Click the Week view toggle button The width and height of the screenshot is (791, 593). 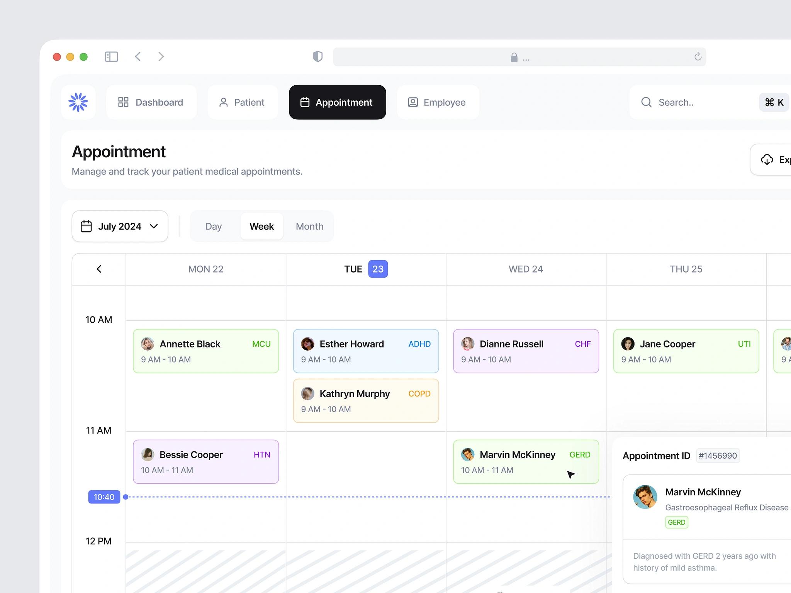[261, 226]
